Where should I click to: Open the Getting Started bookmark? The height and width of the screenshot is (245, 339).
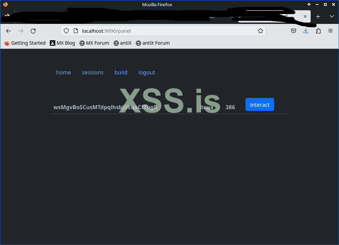pos(25,43)
